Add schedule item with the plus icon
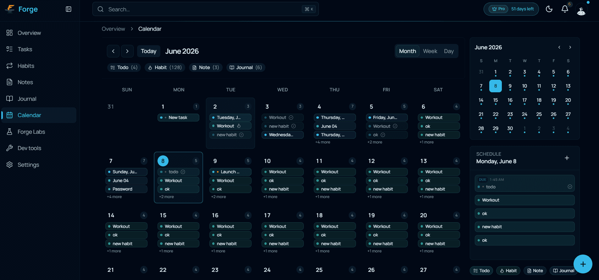 [x=567, y=158]
